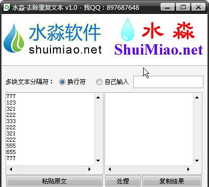Click the 粘贴原文 button

point(55,181)
